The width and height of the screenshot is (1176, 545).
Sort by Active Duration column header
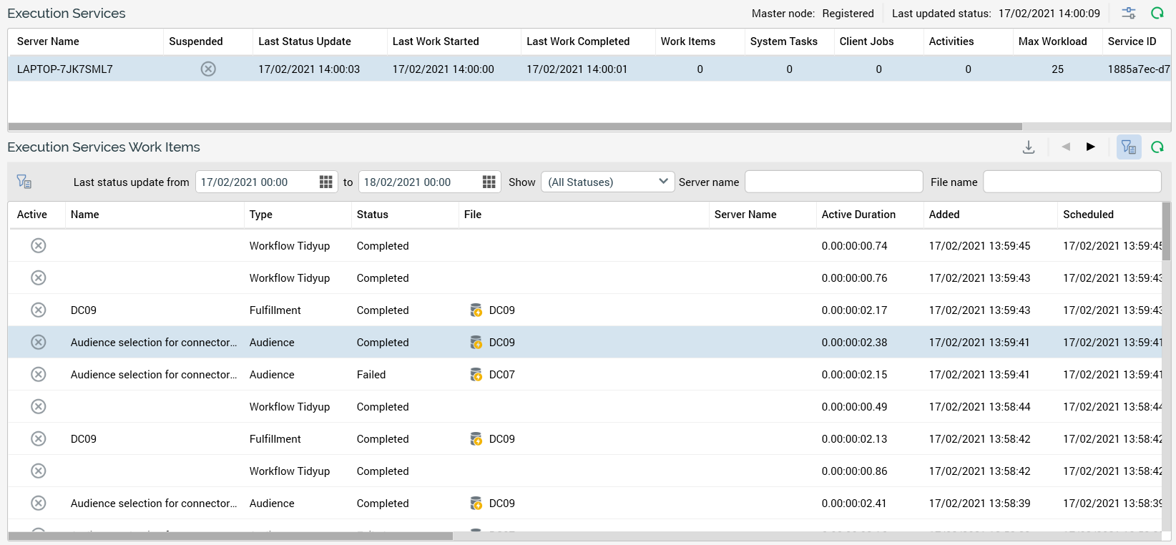coord(858,215)
